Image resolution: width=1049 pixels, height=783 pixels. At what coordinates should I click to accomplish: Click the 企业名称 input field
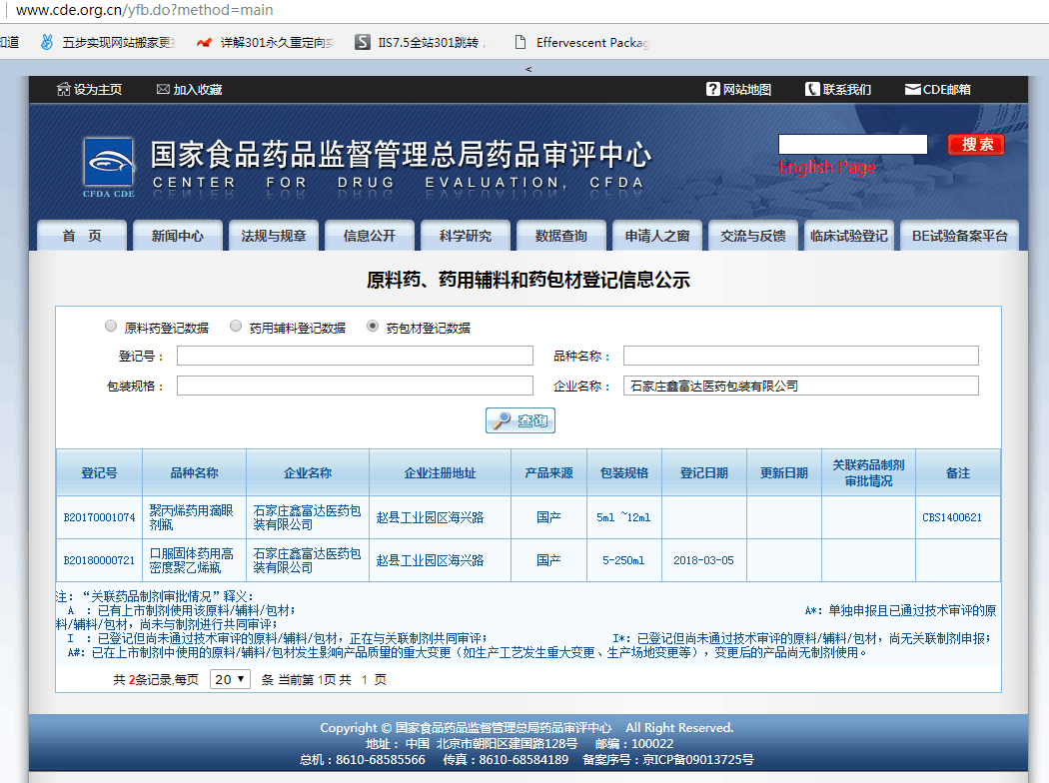pos(800,386)
